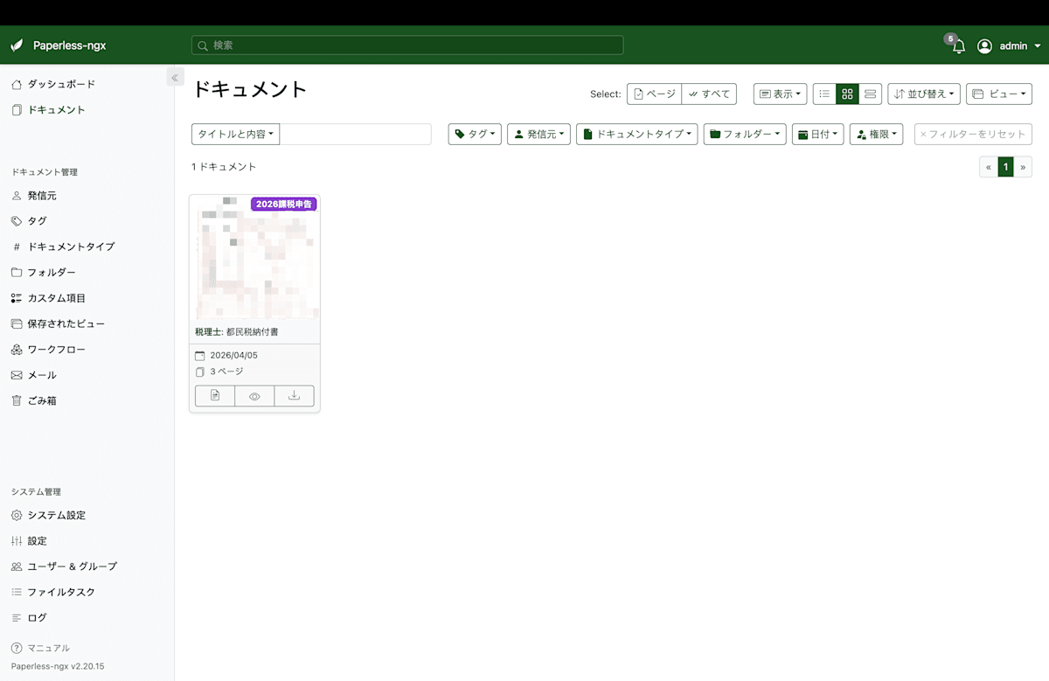
Task: Open the notifications bell
Action: point(958,46)
